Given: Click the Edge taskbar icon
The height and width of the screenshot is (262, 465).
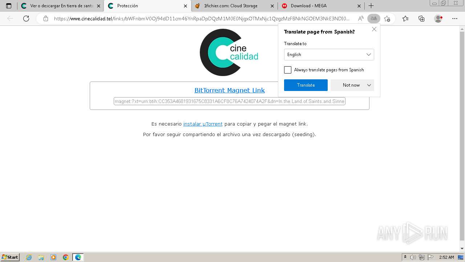Looking at the screenshot, I should click(78, 257).
